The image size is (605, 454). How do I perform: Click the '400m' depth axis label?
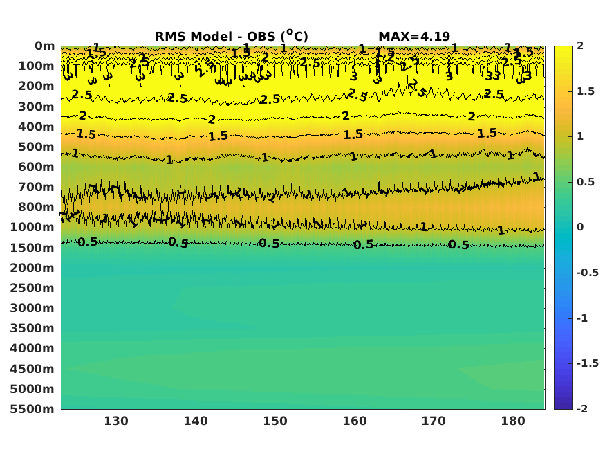pos(36,127)
